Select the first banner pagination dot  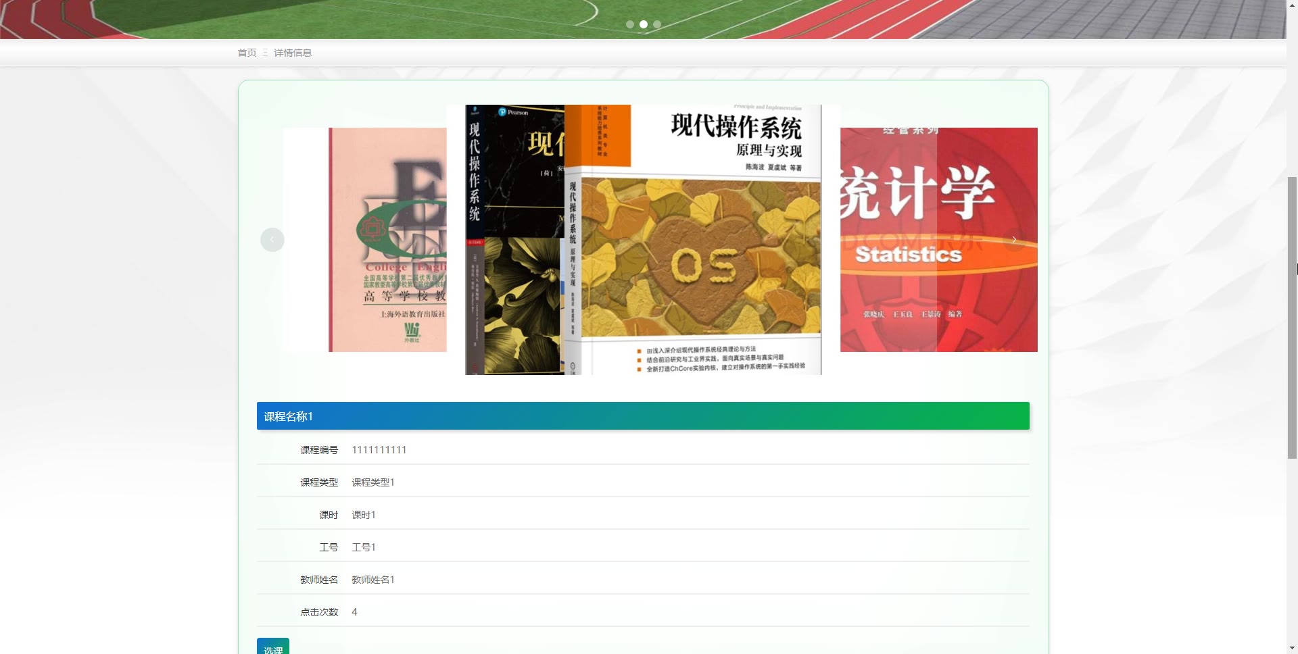click(630, 24)
